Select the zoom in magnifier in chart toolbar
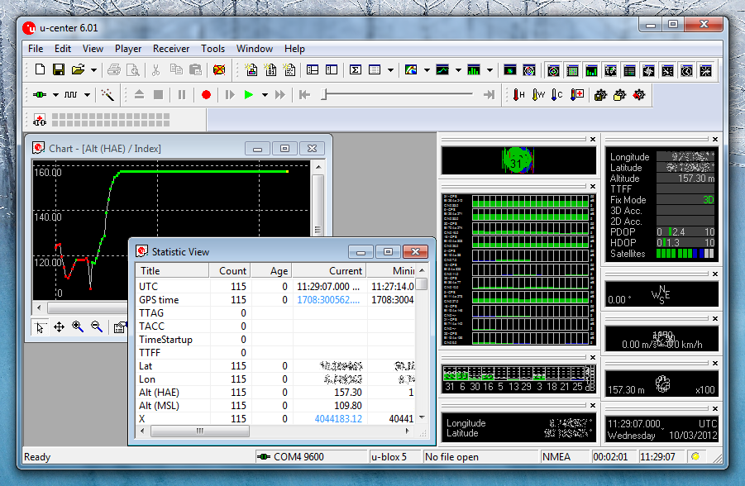The image size is (745, 486). click(x=78, y=327)
